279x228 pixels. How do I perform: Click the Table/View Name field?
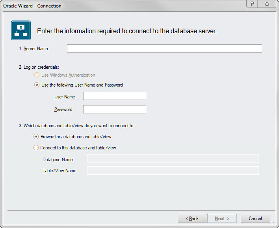pos(173,171)
